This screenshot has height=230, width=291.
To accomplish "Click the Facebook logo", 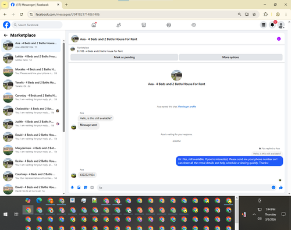I will (x=6, y=25).
